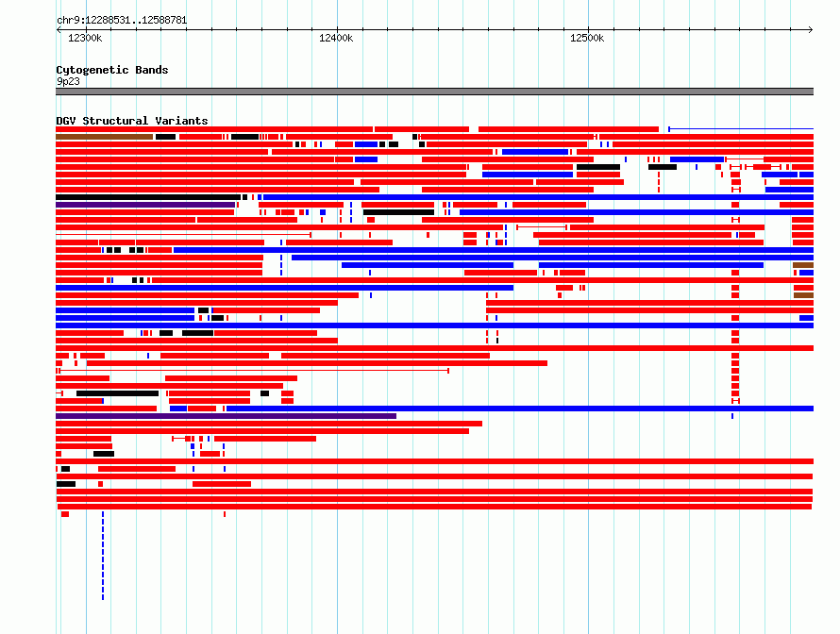Click the 9p23 band label
The image size is (840, 634).
pyautogui.click(x=68, y=81)
